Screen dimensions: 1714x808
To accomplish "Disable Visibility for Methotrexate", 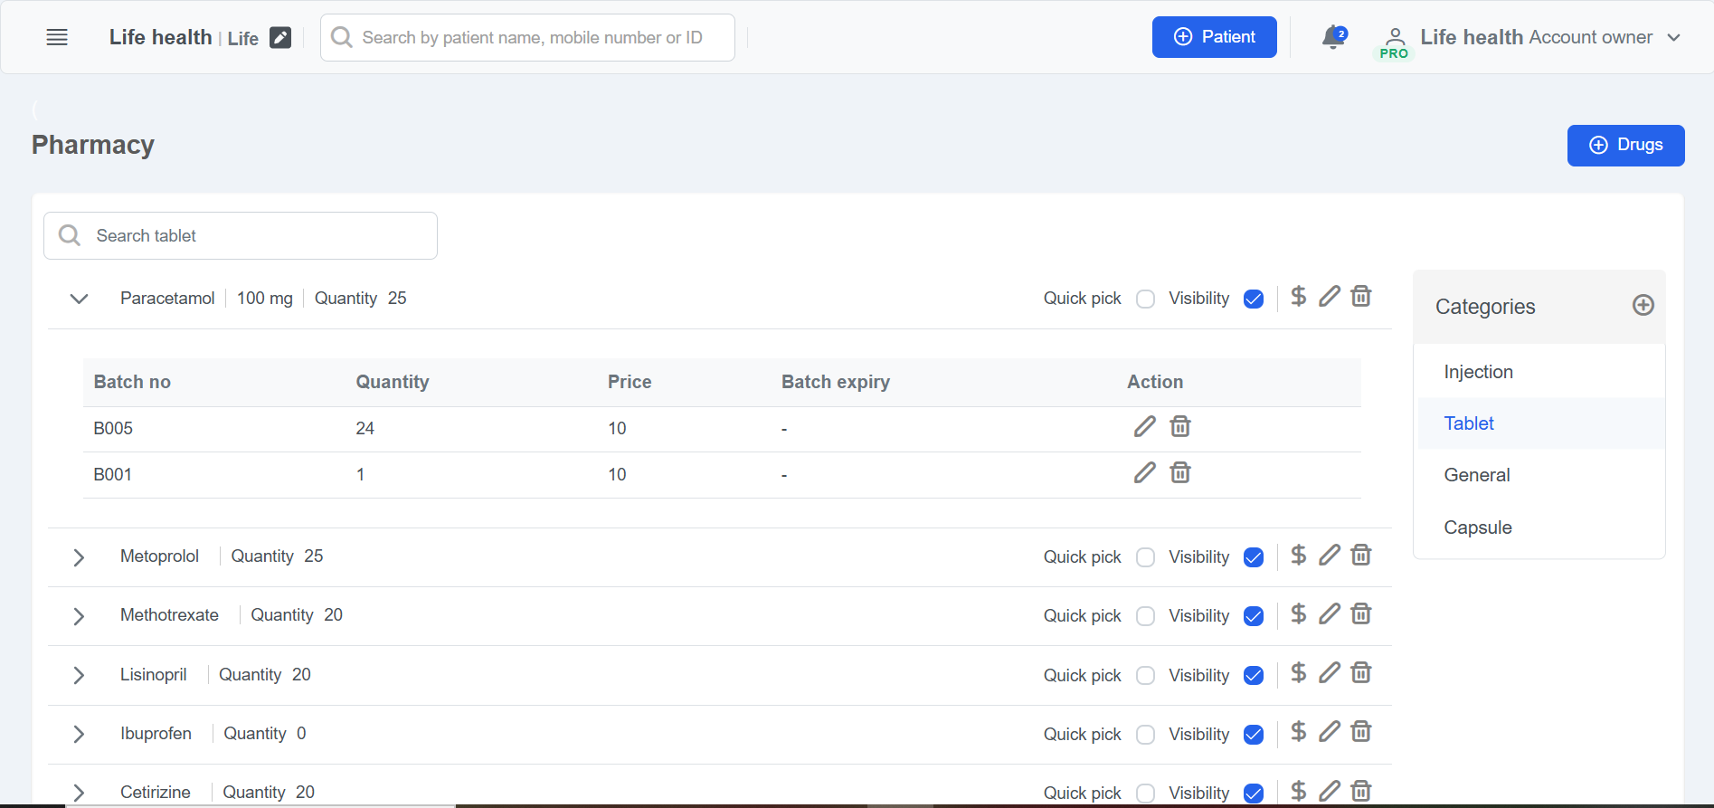I will pos(1253,616).
